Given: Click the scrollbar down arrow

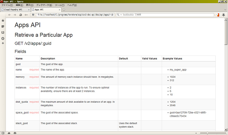Looking at the screenshot, I should tap(226, 130).
